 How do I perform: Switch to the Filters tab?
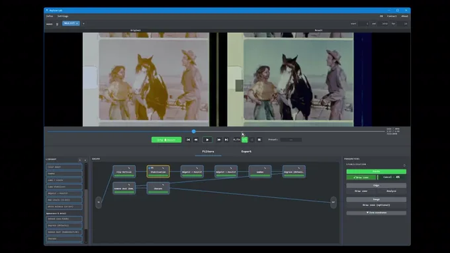tap(208, 152)
